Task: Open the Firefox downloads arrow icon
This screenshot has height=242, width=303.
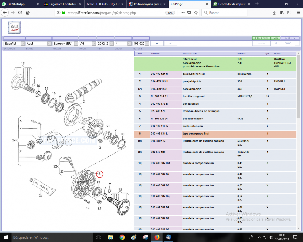Action: point(274,13)
